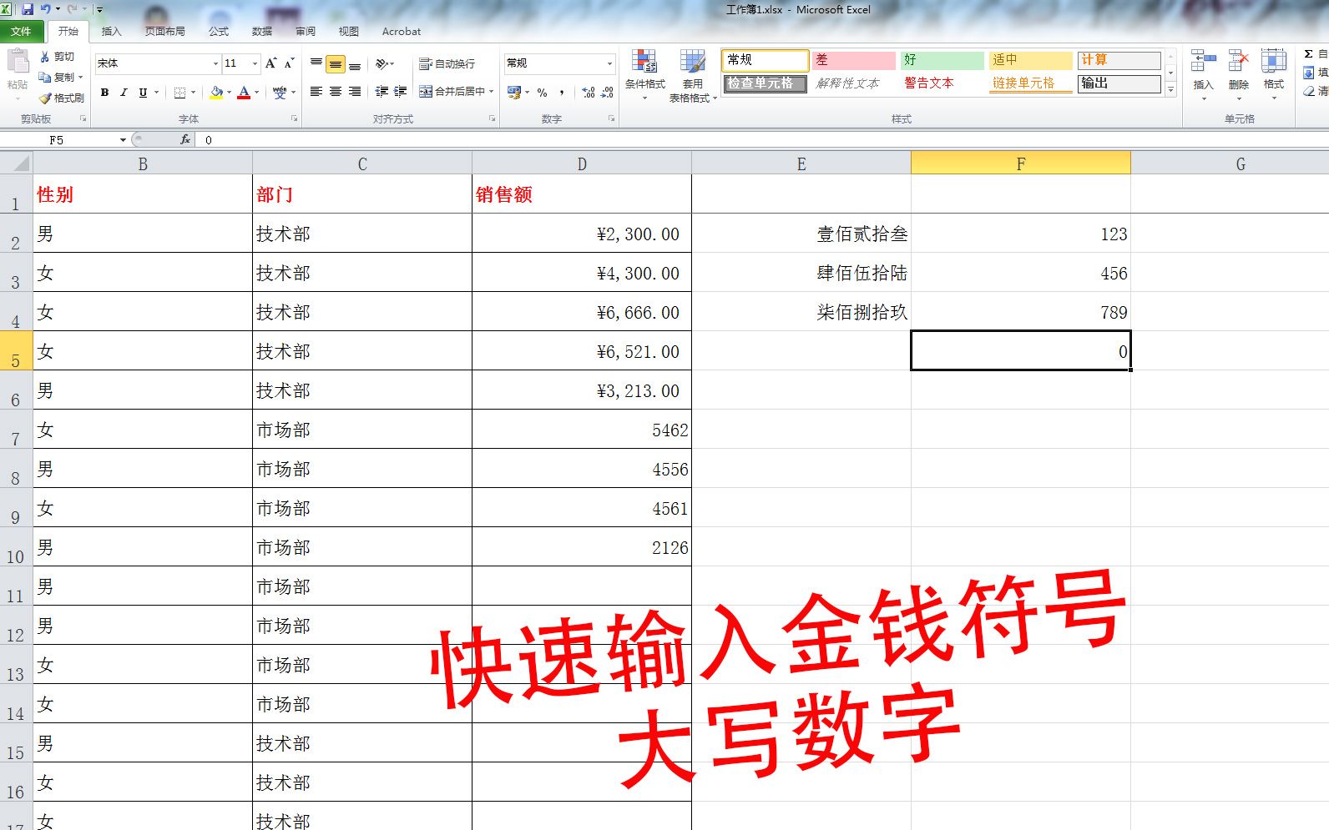Open the number format dropdown (常规)
Viewport: 1329px width, 830px height.
[x=609, y=63]
